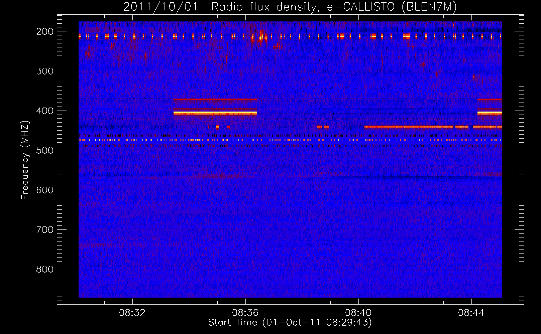
Task: Click the 08:36 time tick label
Action: point(245,313)
